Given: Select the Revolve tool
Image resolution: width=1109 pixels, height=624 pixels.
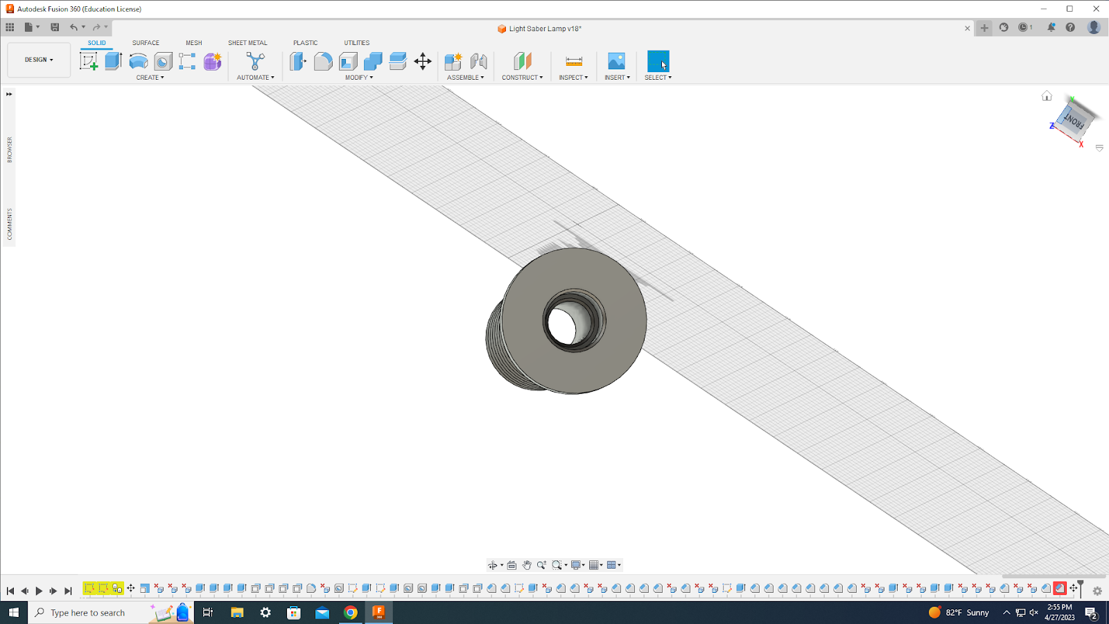Looking at the screenshot, I should tap(138, 61).
